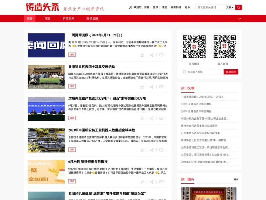This screenshot has height=200, width=266.
Task: Share the 一周要闻回顾 article
Action: [152, 55]
